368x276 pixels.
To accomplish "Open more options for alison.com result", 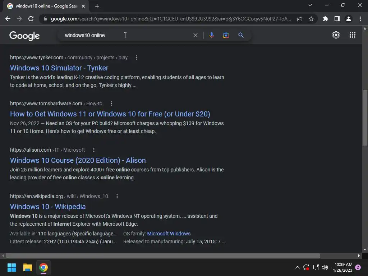I will coord(94,150).
